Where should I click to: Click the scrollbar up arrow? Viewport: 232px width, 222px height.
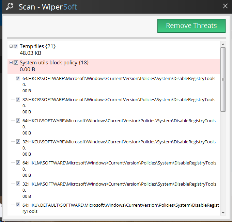(223, 44)
